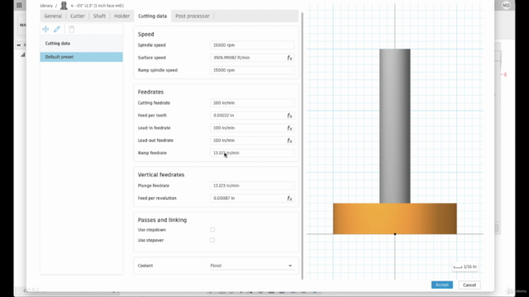The height and width of the screenshot is (297, 529).
Task: Edit the Surface speed field
Action: point(248,58)
